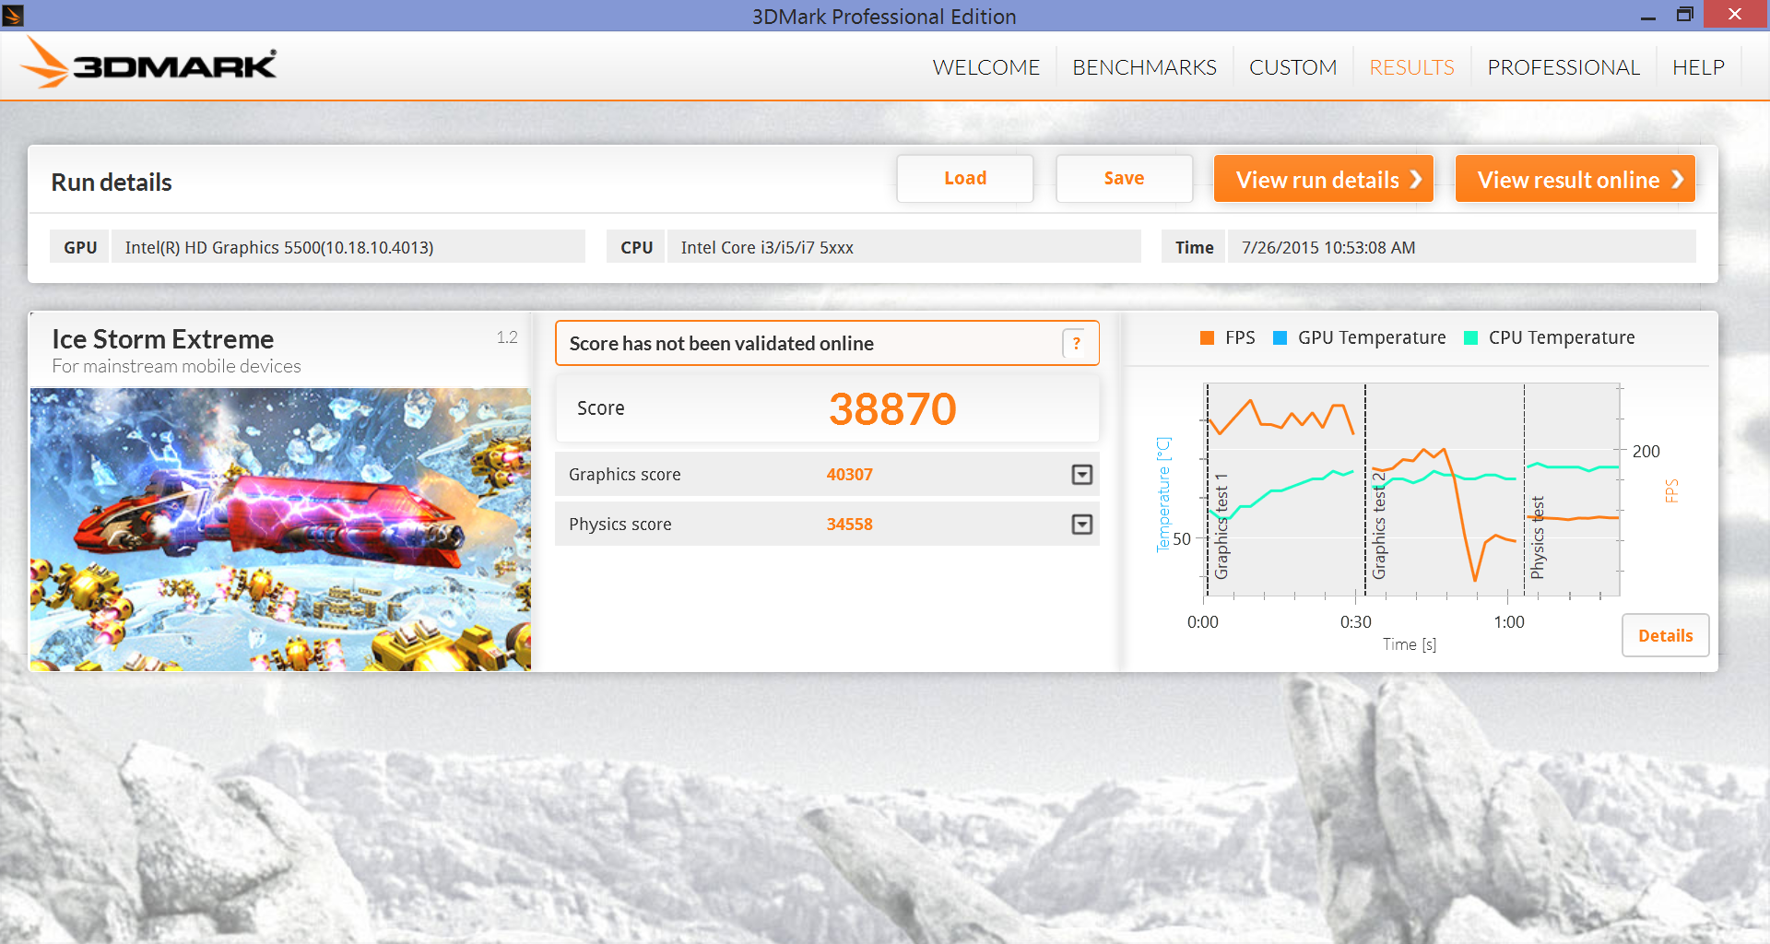The height and width of the screenshot is (944, 1770).
Task: Expand the Graphics score details
Action: click(x=1082, y=474)
